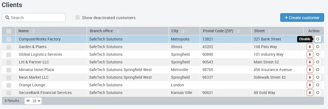The width and height of the screenshot is (328, 109).
Task: Select postal code 98765 cell
Action: (208, 70)
